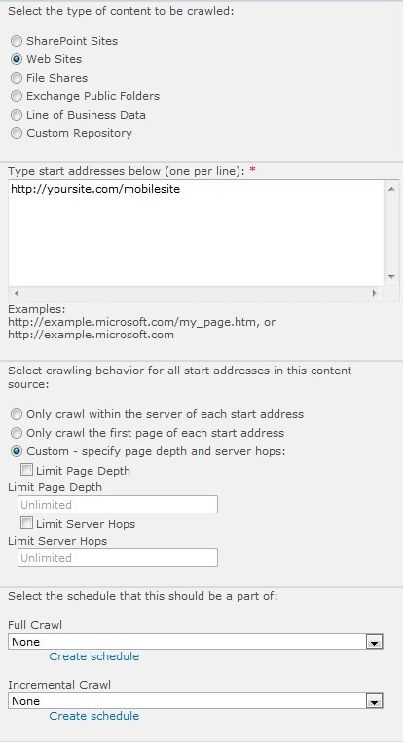Click the horizontal scroll left arrow
The image size is (405, 743).
coord(17,293)
